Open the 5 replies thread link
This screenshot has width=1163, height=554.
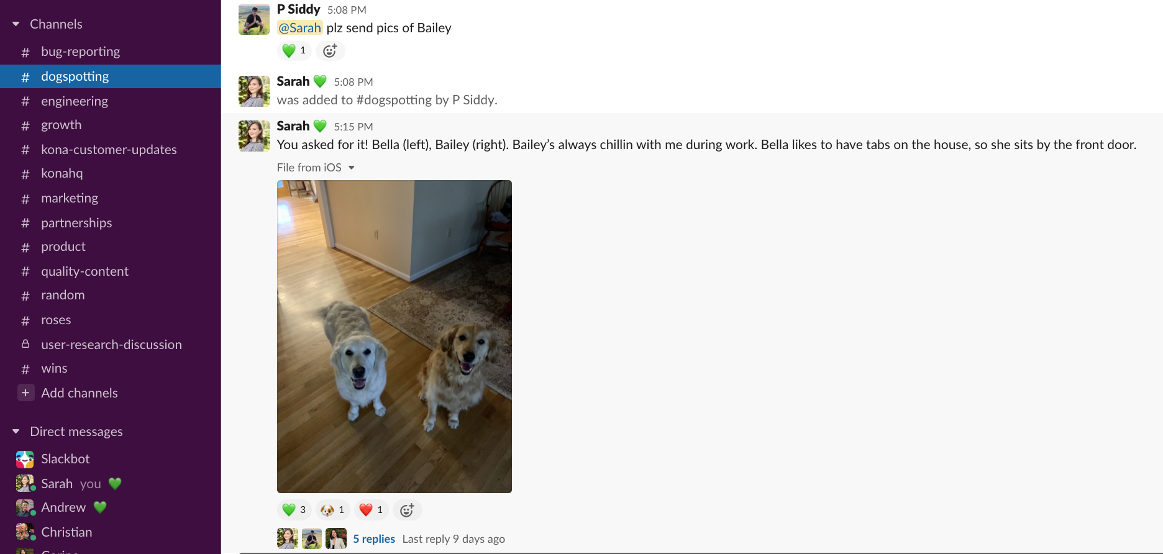[374, 539]
